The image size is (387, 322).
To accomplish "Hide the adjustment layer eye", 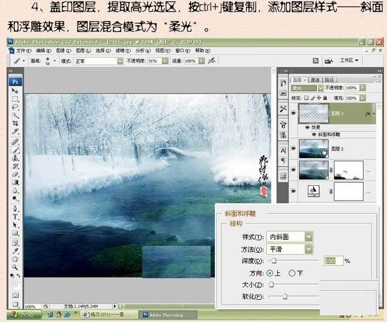I will coord(293,191).
